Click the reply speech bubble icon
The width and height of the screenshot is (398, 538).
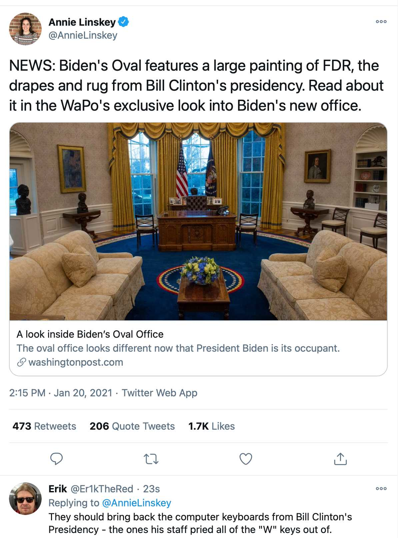pyautogui.click(x=56, y=459)
